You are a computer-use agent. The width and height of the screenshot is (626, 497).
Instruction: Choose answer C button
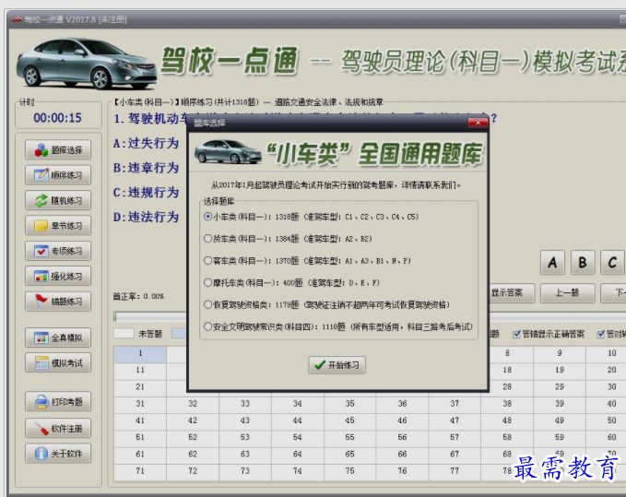pyautogui.click(x=613, y=262)
